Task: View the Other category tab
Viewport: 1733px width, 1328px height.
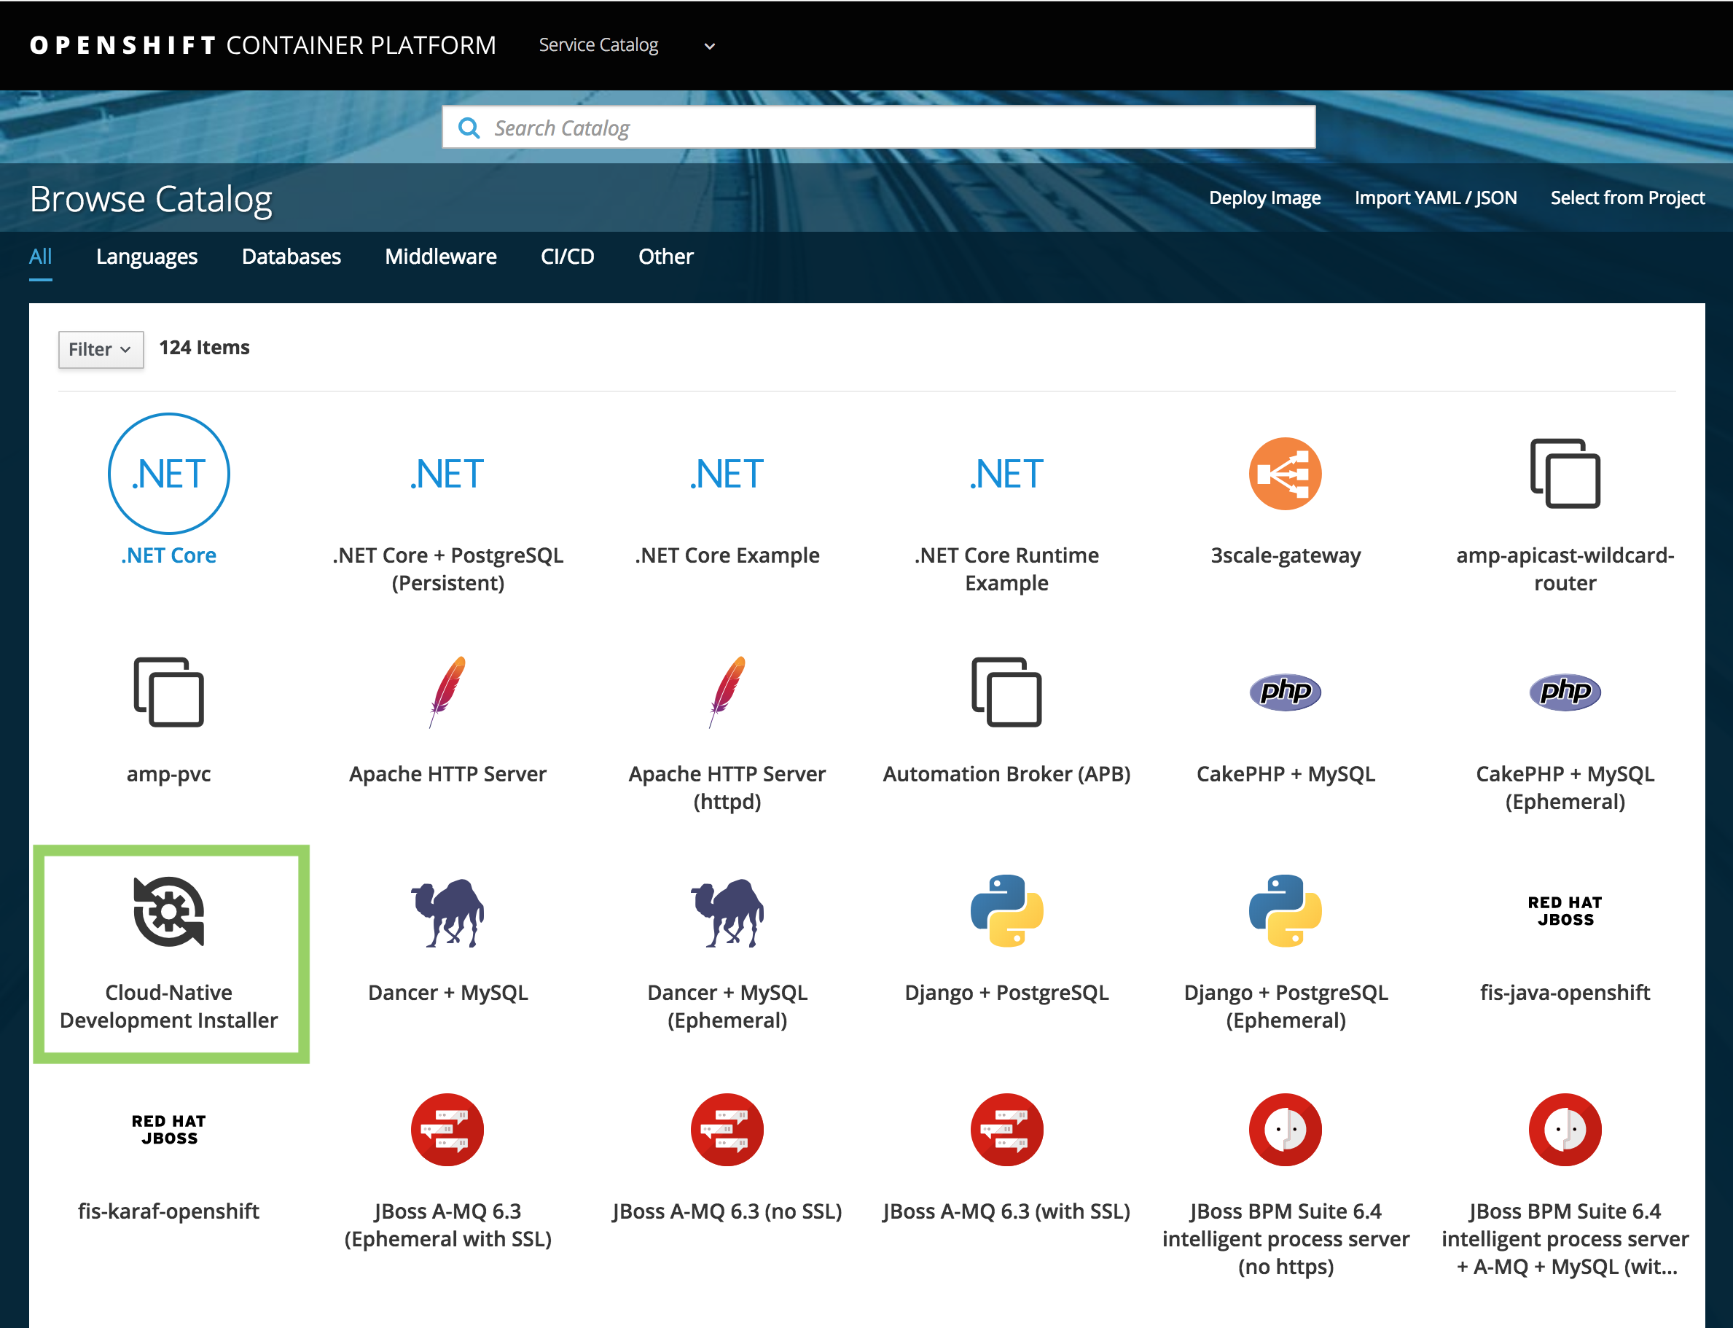Action: [x=665, y=256]
